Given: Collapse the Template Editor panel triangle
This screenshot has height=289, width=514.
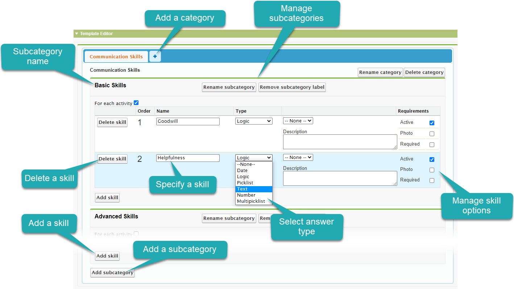Looking at the screenshot, I should click(x=76, y=34).
